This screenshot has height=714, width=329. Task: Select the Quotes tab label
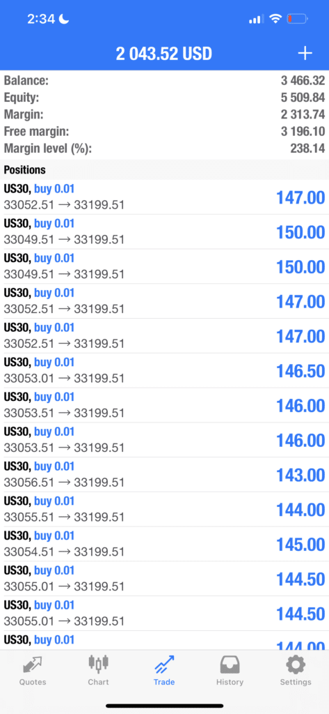[x=33, y=682]
